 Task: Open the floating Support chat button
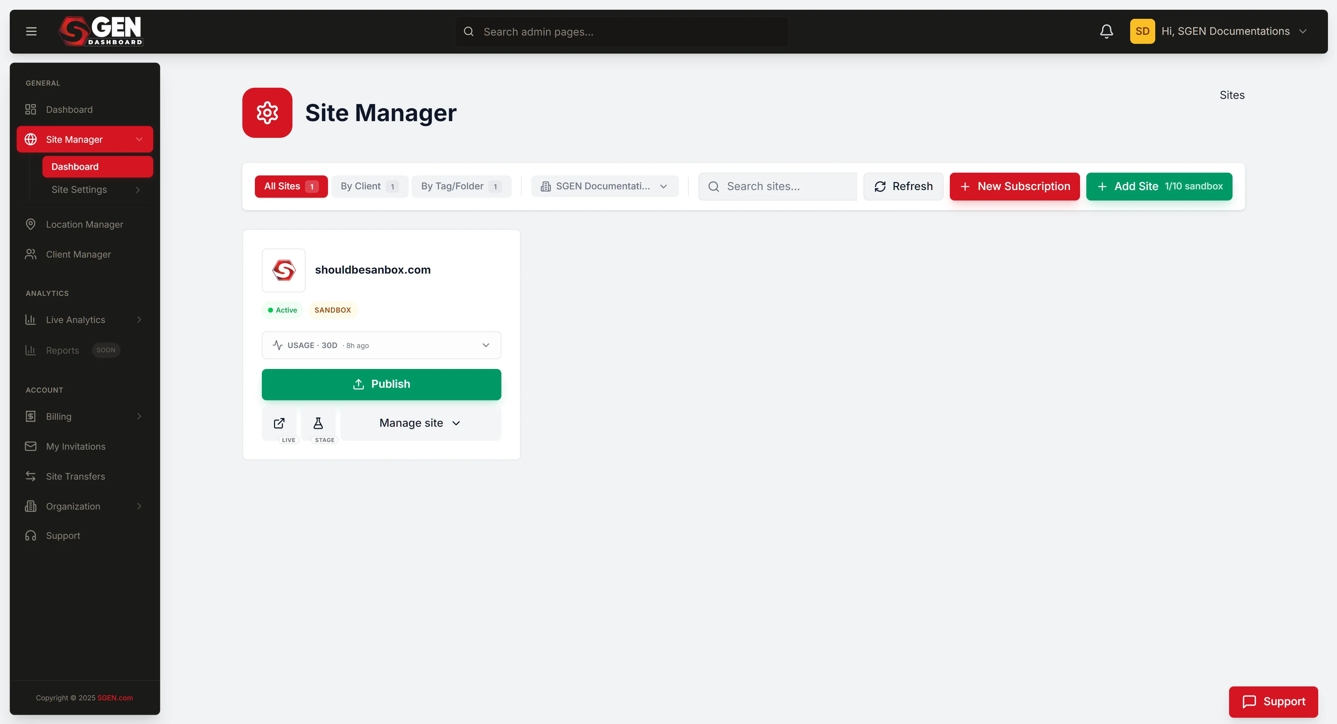1273,702
